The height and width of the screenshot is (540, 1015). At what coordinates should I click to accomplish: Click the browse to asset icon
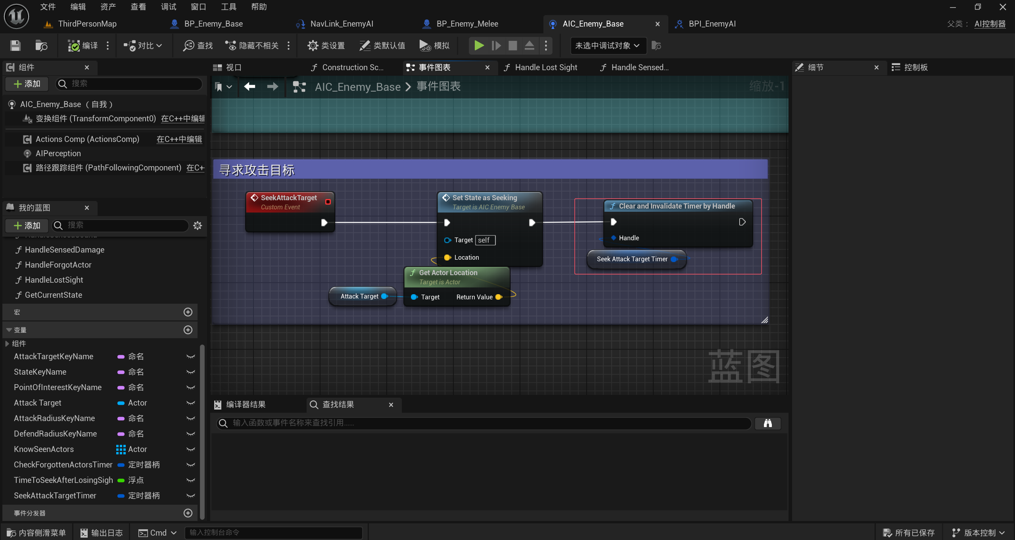[x=41, y=46]
